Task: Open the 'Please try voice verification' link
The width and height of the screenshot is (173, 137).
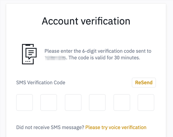Action: coord(116,128)
